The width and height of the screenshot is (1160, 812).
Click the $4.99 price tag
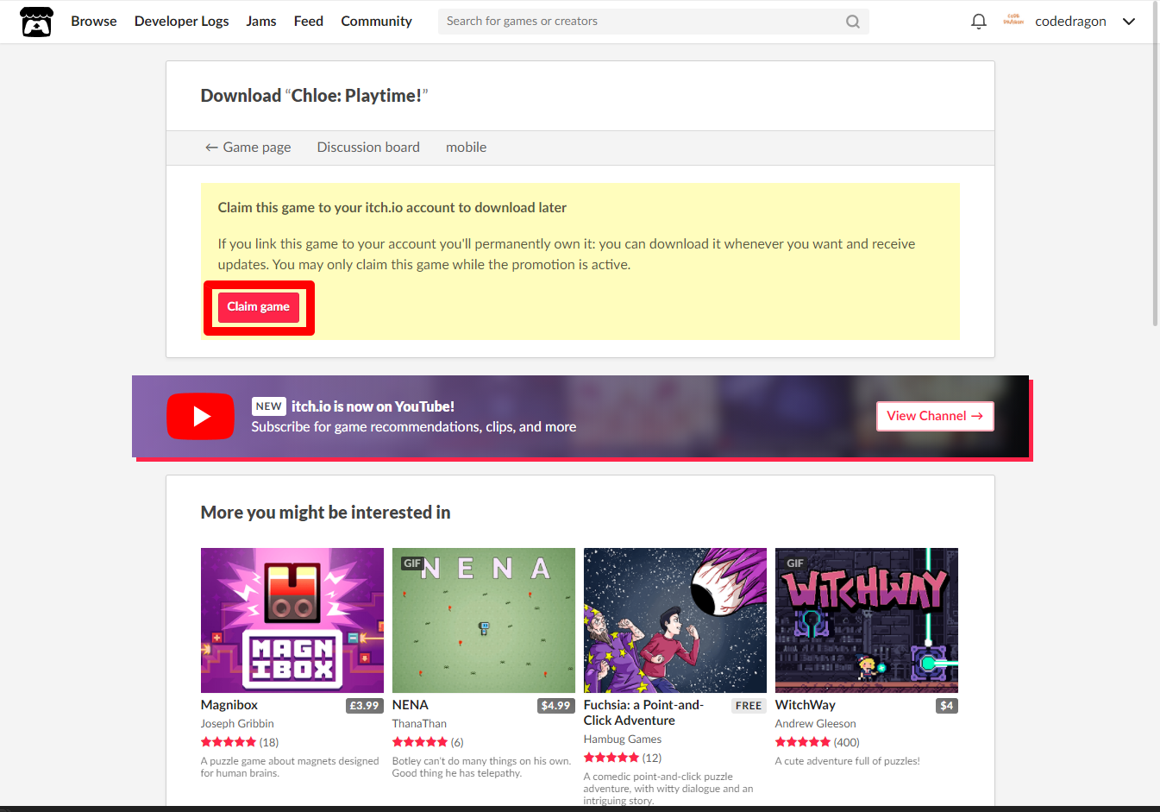556,706
